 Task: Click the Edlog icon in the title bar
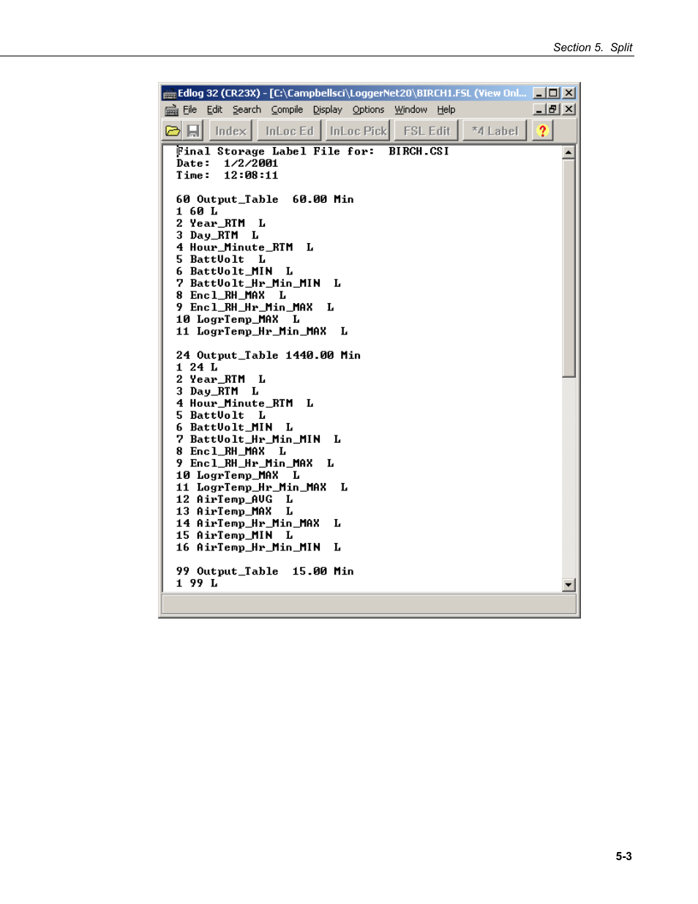coord(170,94)
